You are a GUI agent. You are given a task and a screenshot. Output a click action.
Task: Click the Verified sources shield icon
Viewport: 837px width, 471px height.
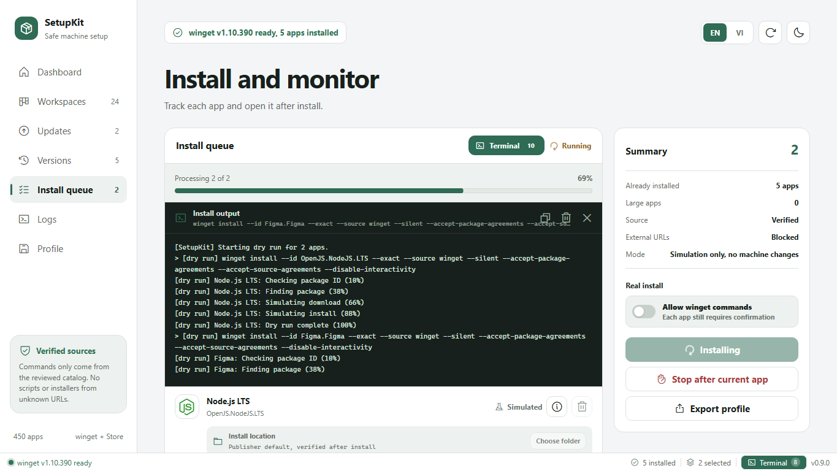click(x=25, y=351)
